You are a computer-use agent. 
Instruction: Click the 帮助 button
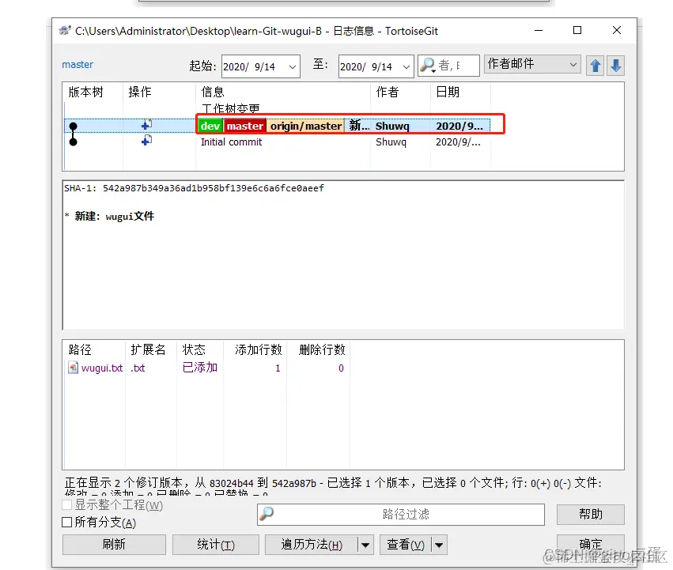(591, 514)
